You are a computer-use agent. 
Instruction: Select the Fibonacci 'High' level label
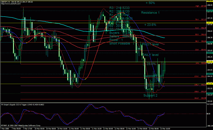tap(197, 6)
